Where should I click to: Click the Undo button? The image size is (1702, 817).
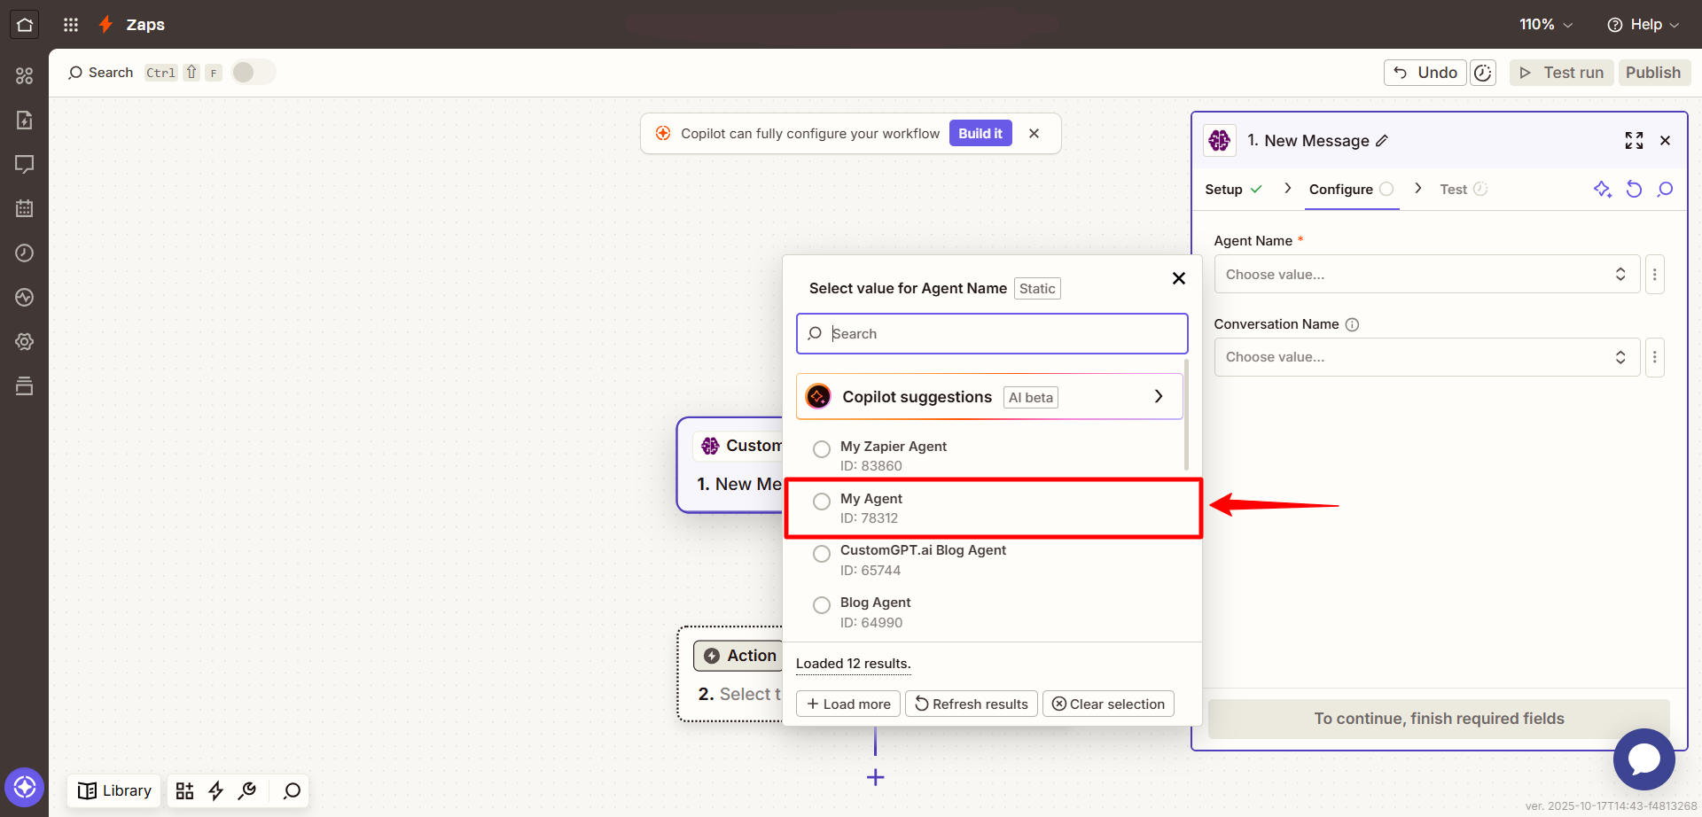(x=1425, y=73)
